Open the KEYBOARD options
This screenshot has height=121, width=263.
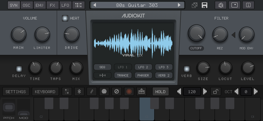(x=45, y=92)
